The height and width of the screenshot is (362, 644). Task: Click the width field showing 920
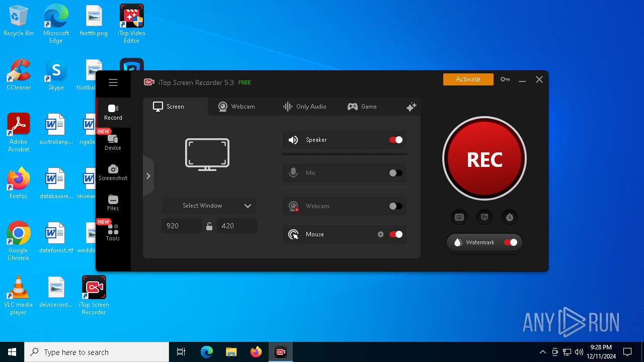coord(182,226)
